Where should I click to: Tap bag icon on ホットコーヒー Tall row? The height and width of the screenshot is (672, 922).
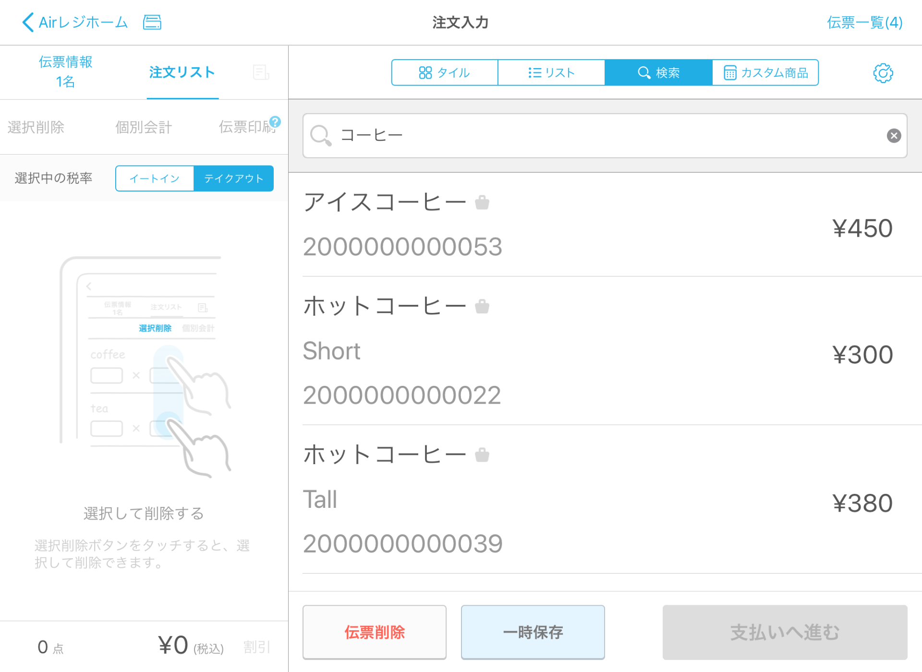pyautogui.click(x=482, y=454)
